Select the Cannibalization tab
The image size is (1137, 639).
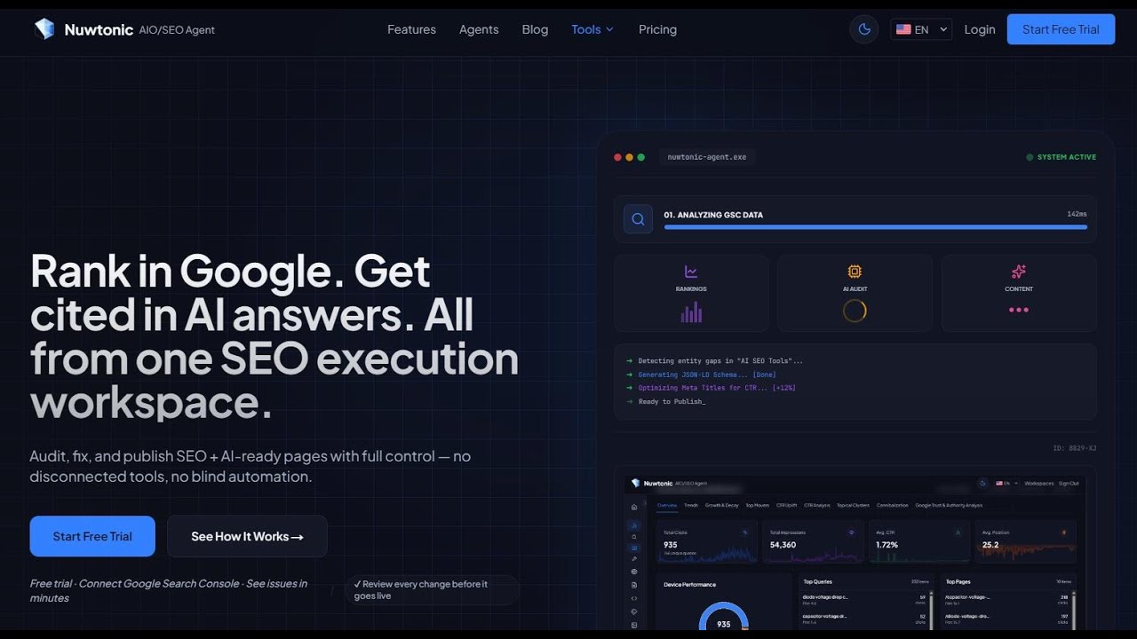[x=893, y=505]
